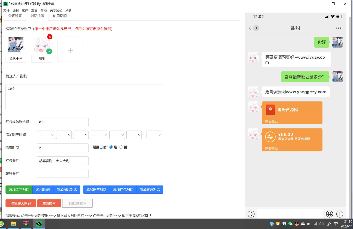Image resolution: width=353 pixels, height=229 pixels.
Task: Open OneDrive cloud tray icon
Action: tap(303, 224)
